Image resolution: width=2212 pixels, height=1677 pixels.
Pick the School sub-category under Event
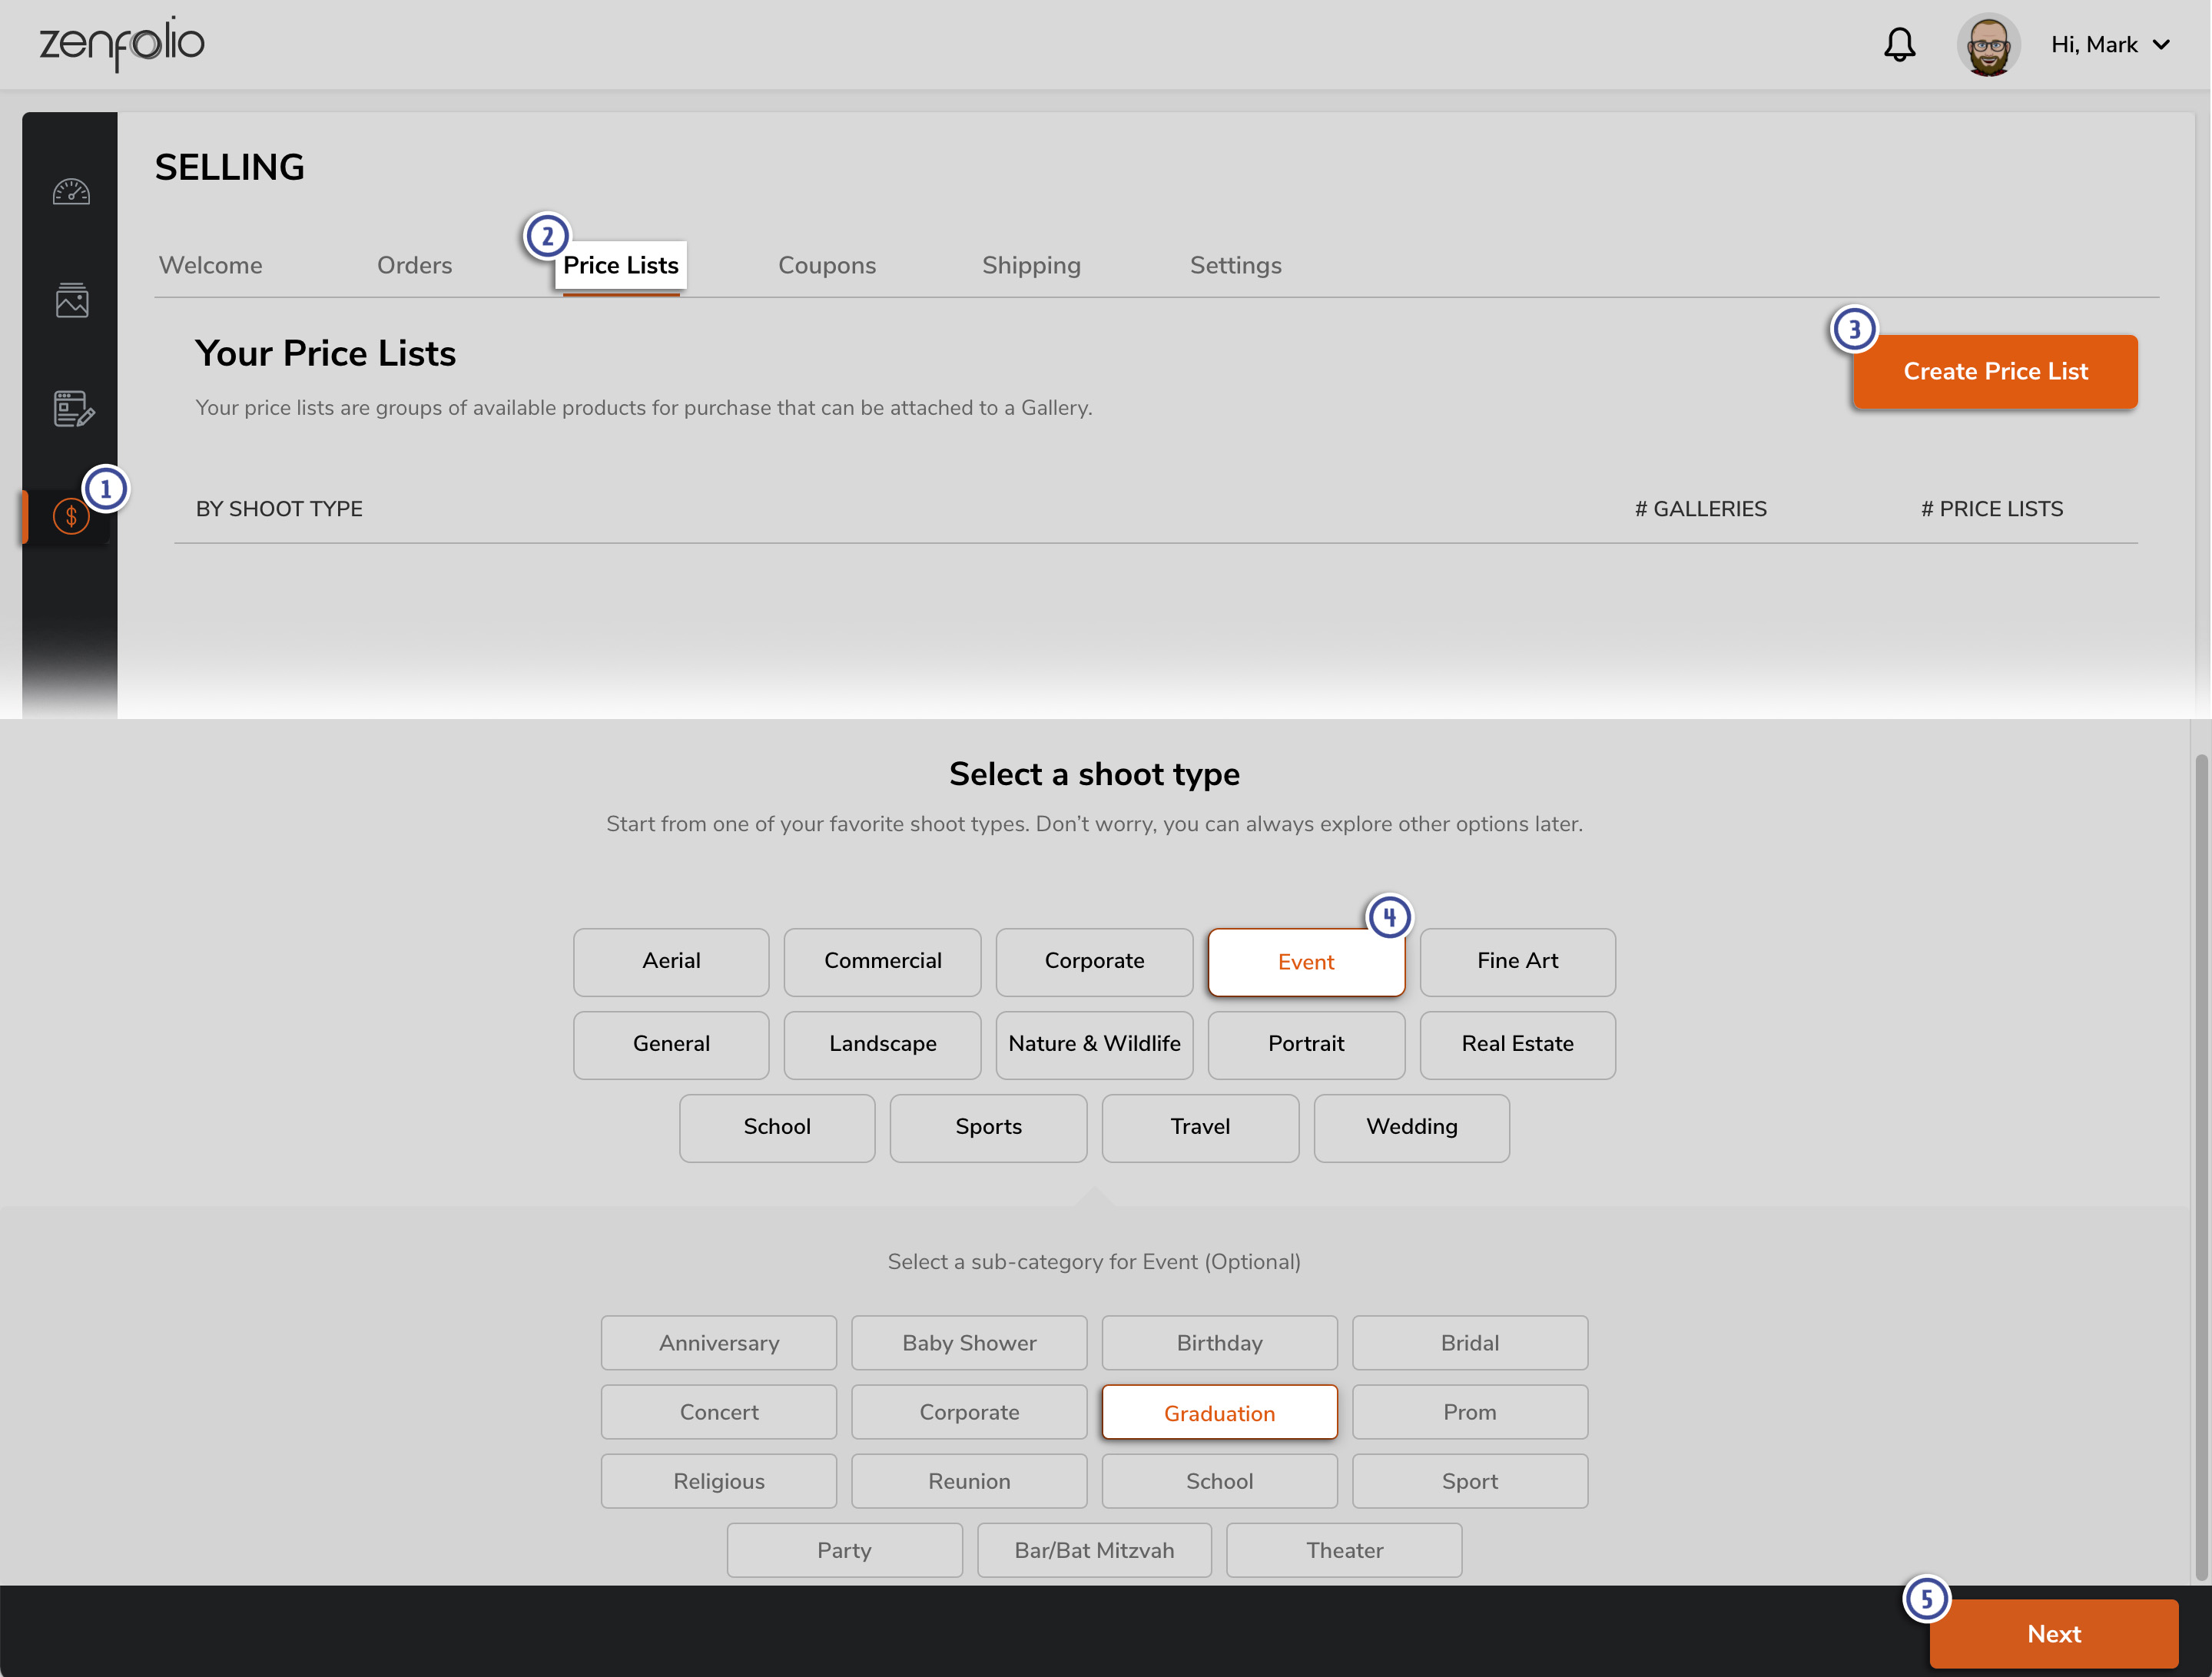pyautogui.click(x=1219, y=1481)
